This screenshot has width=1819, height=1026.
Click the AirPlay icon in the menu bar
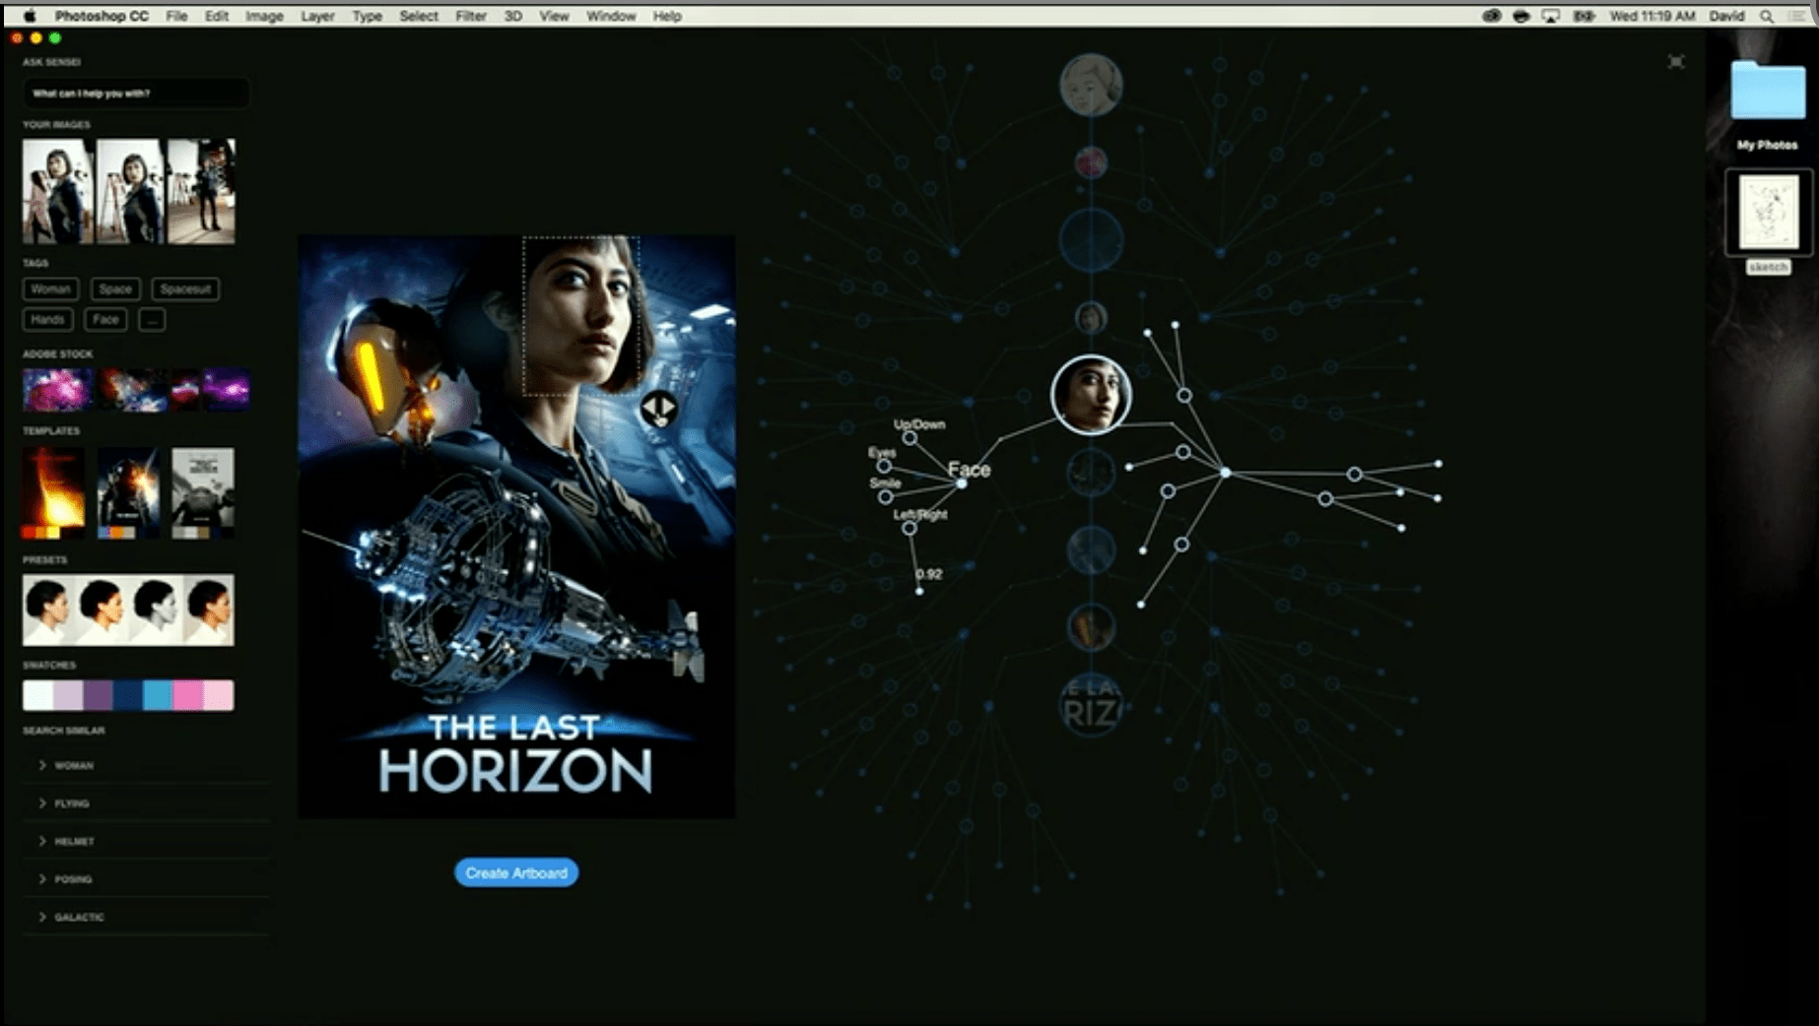(x=1551, y=16)
